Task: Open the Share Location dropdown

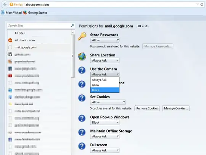Action: 105,60
